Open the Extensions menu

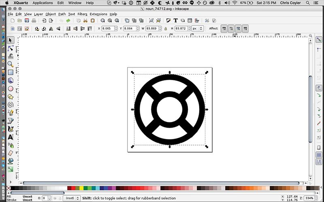click(x=98, y=14)
